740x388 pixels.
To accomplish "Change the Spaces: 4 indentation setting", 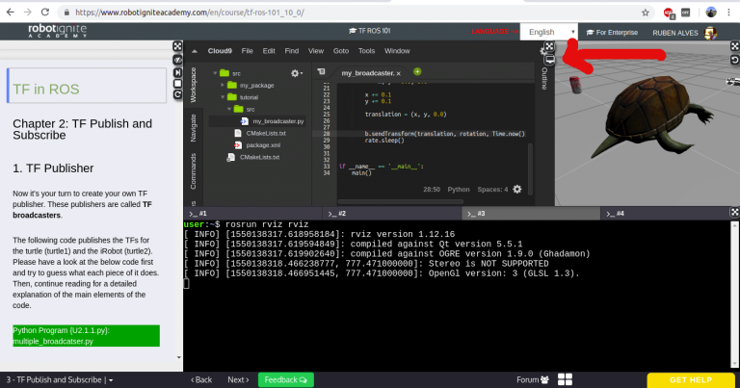I will (492, 189).
